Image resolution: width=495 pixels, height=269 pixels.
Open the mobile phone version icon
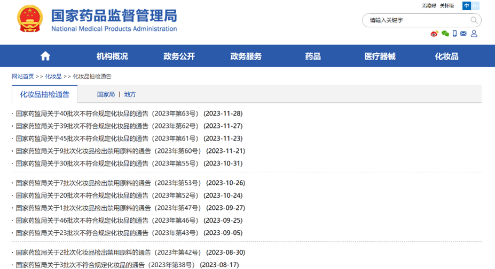click(454, 34)
